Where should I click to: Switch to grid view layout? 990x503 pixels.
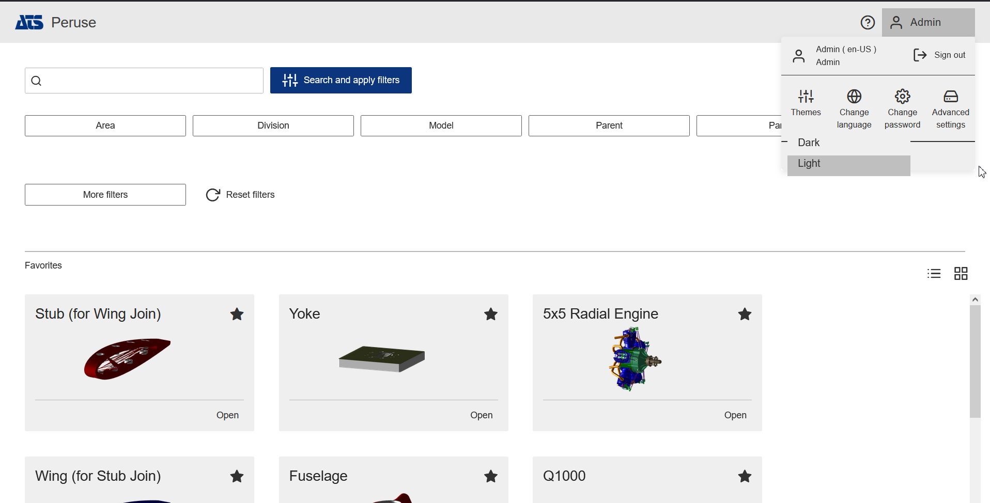pos(961,274)
